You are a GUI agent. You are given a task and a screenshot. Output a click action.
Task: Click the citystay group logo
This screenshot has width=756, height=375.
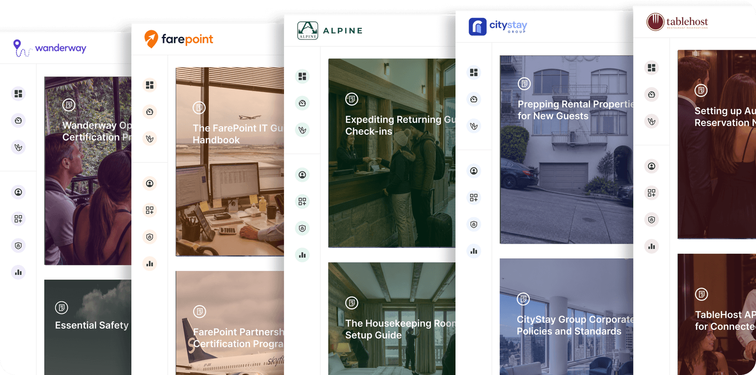tap(498, 26)
